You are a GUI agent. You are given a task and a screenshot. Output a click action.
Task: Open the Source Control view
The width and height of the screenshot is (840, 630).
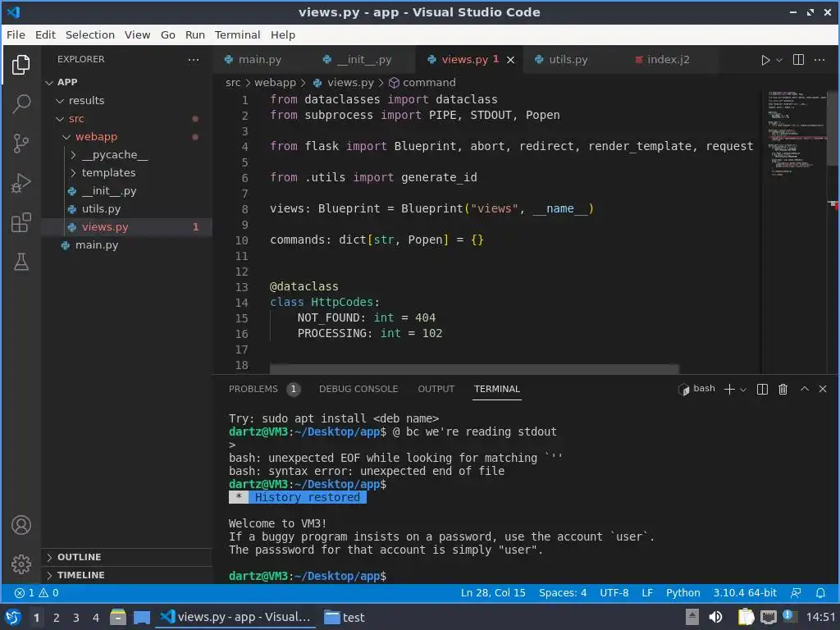pyautogui.click(x=21, y=143)
